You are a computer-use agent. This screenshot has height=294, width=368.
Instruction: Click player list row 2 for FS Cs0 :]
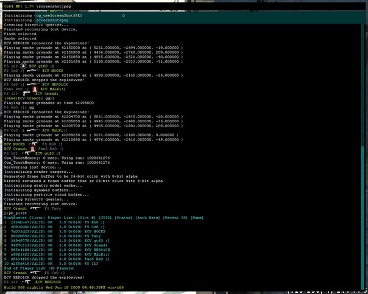[54, 227]
